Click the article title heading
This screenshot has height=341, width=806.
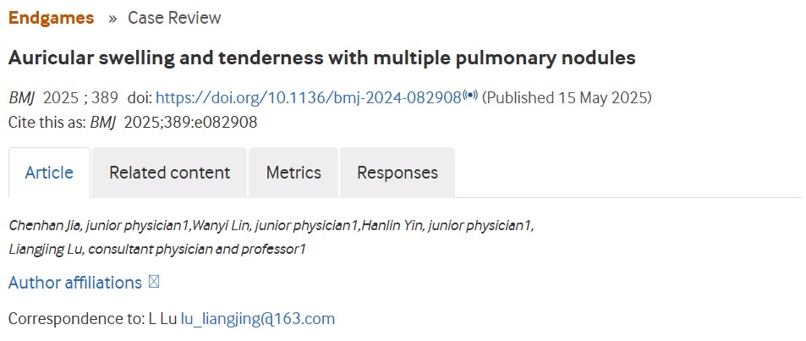coord(321,58)
